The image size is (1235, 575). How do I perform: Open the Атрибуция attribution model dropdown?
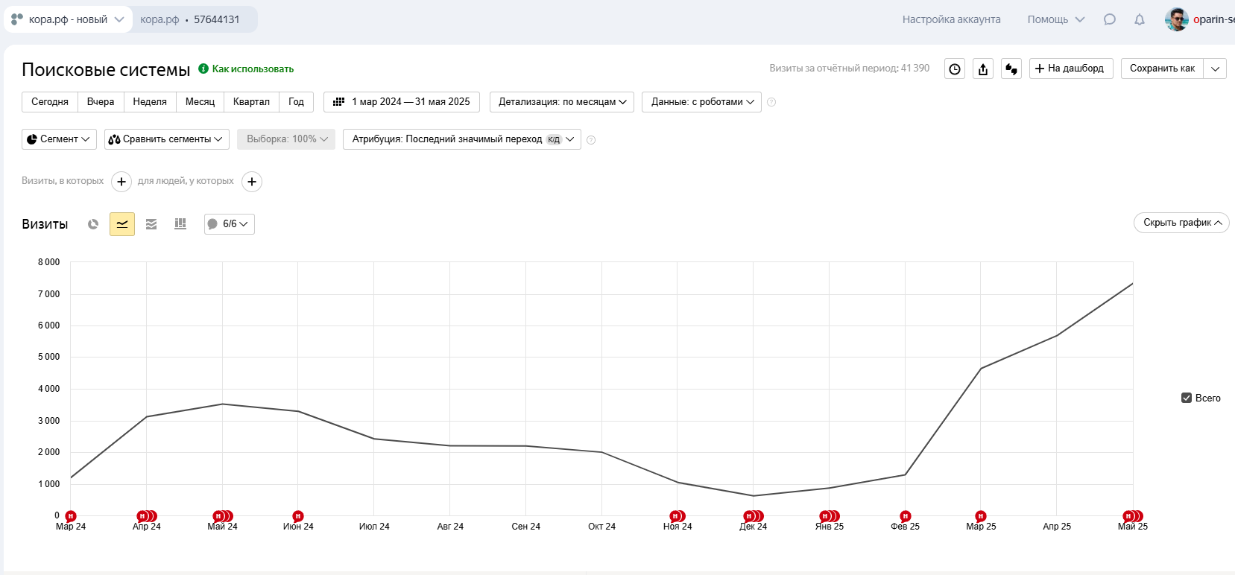(x=461, y=139)
